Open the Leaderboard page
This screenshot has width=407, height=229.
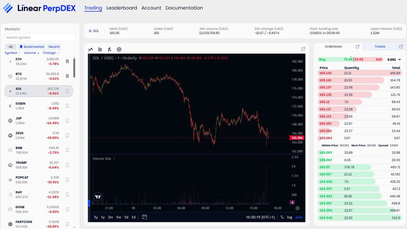[x=122, y=8]
